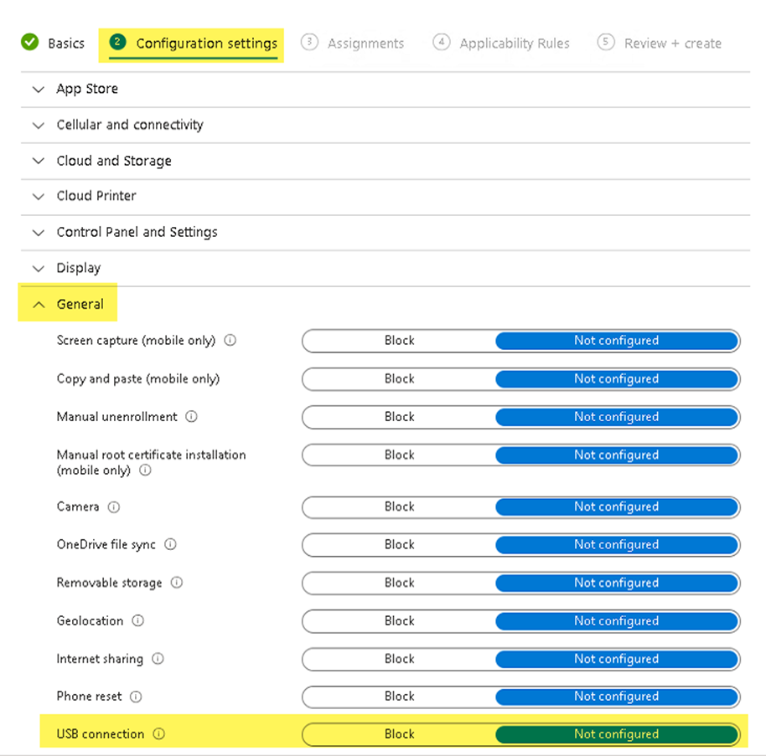Viewport: 766px width, 756px height.
Task: Show info tooltip for Internet sharing
Action: coord(158,659)
